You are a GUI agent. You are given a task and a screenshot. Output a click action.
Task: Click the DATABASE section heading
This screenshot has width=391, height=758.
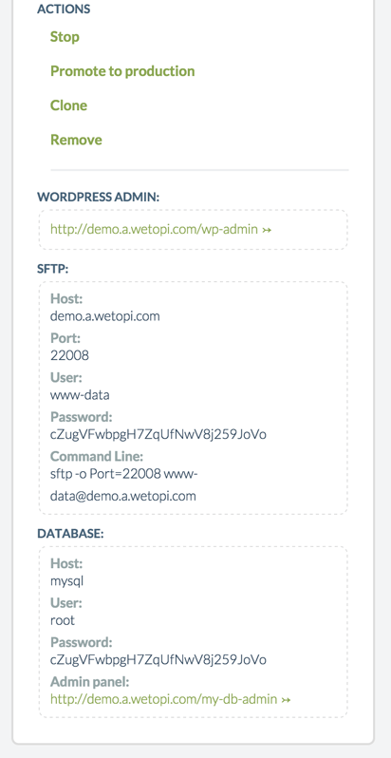point(70,534)
